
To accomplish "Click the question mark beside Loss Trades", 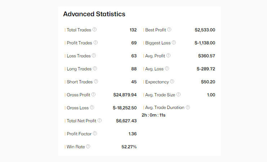I will 94,56.
